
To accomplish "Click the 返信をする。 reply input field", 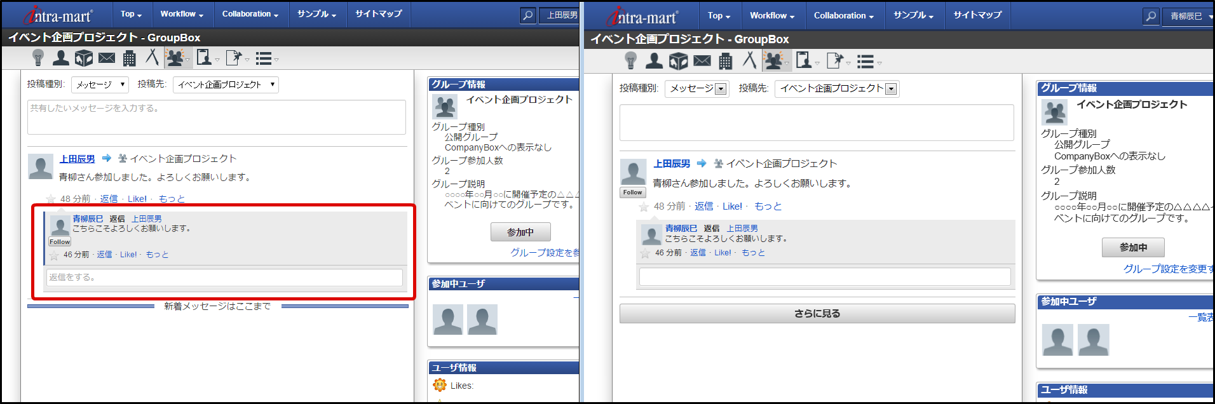I will (x=224, y=278).
